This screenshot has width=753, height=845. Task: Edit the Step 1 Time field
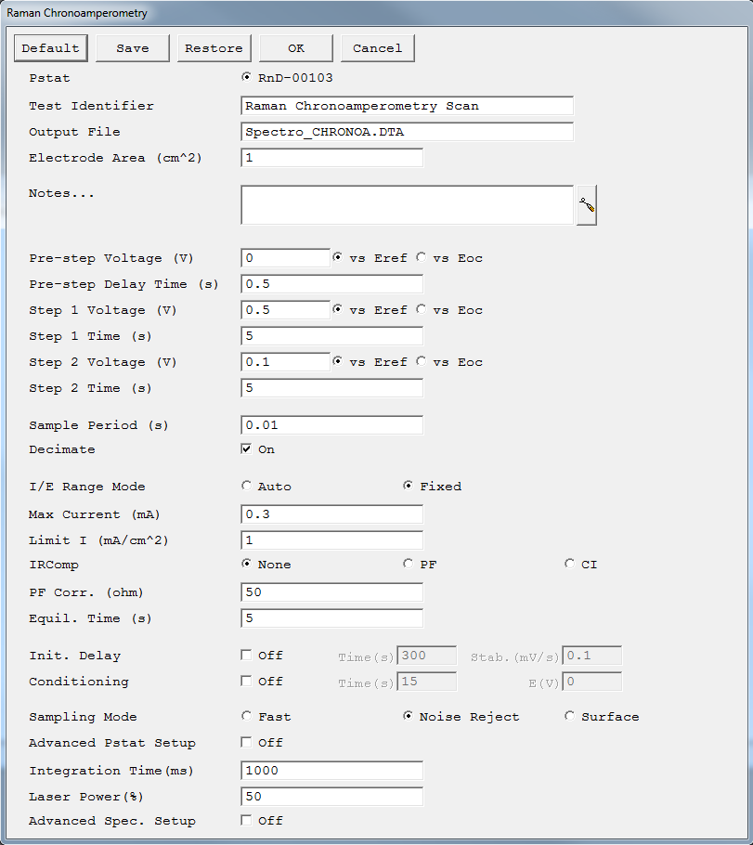coord(332,336)
